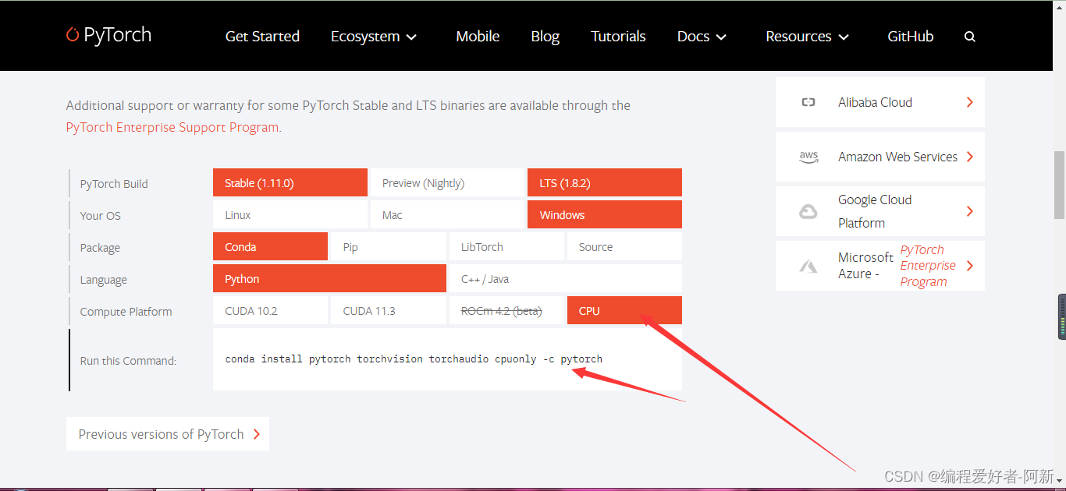This screenshot has height=491, width=1066.
Task: Open the Google Cloud Platform partner link
Action: pyautogui.click(x=880, y=211)
